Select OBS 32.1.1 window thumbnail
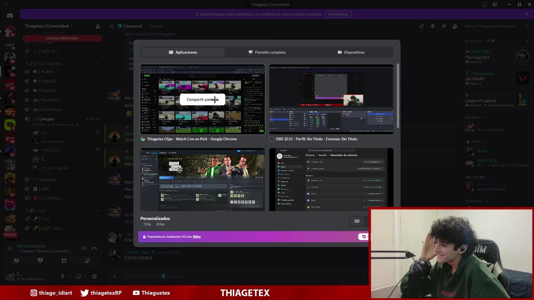This screenshot has width=534, height=300. [x=331, y=99]
